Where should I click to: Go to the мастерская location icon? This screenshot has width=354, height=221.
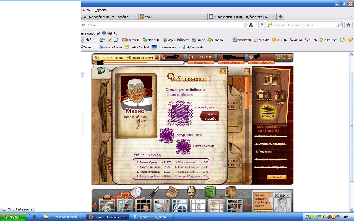point(263,94)
